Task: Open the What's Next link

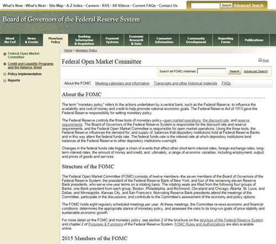Action: [x=36, y=6]
